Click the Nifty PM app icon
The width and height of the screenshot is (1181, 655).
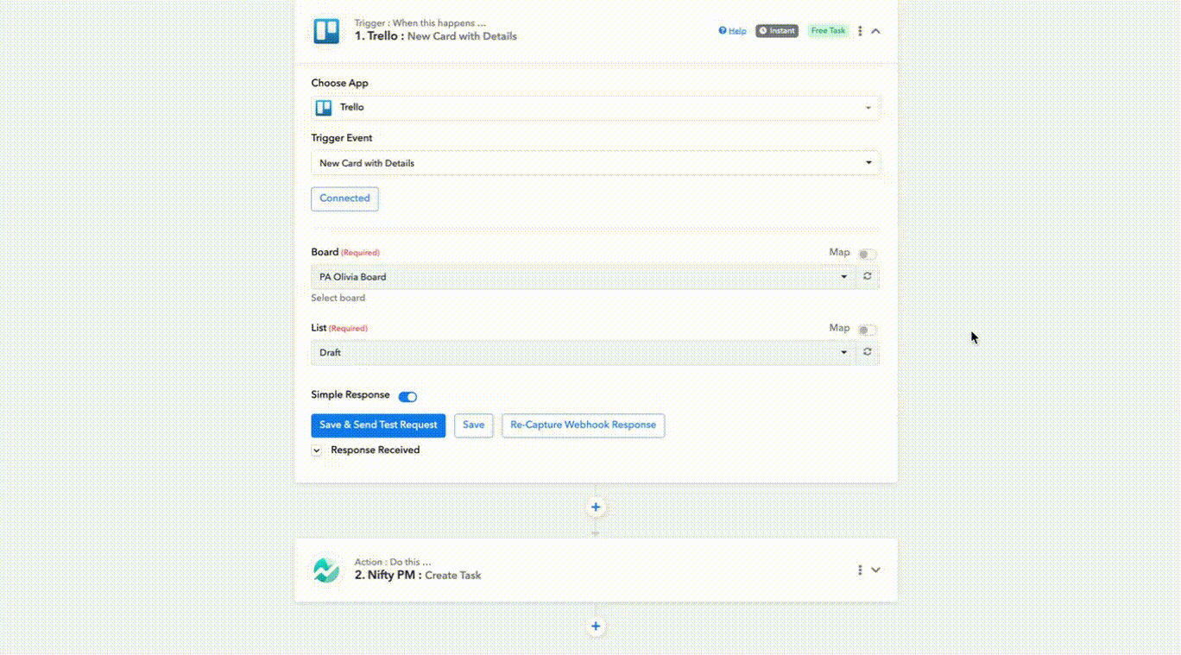(326, 570)
